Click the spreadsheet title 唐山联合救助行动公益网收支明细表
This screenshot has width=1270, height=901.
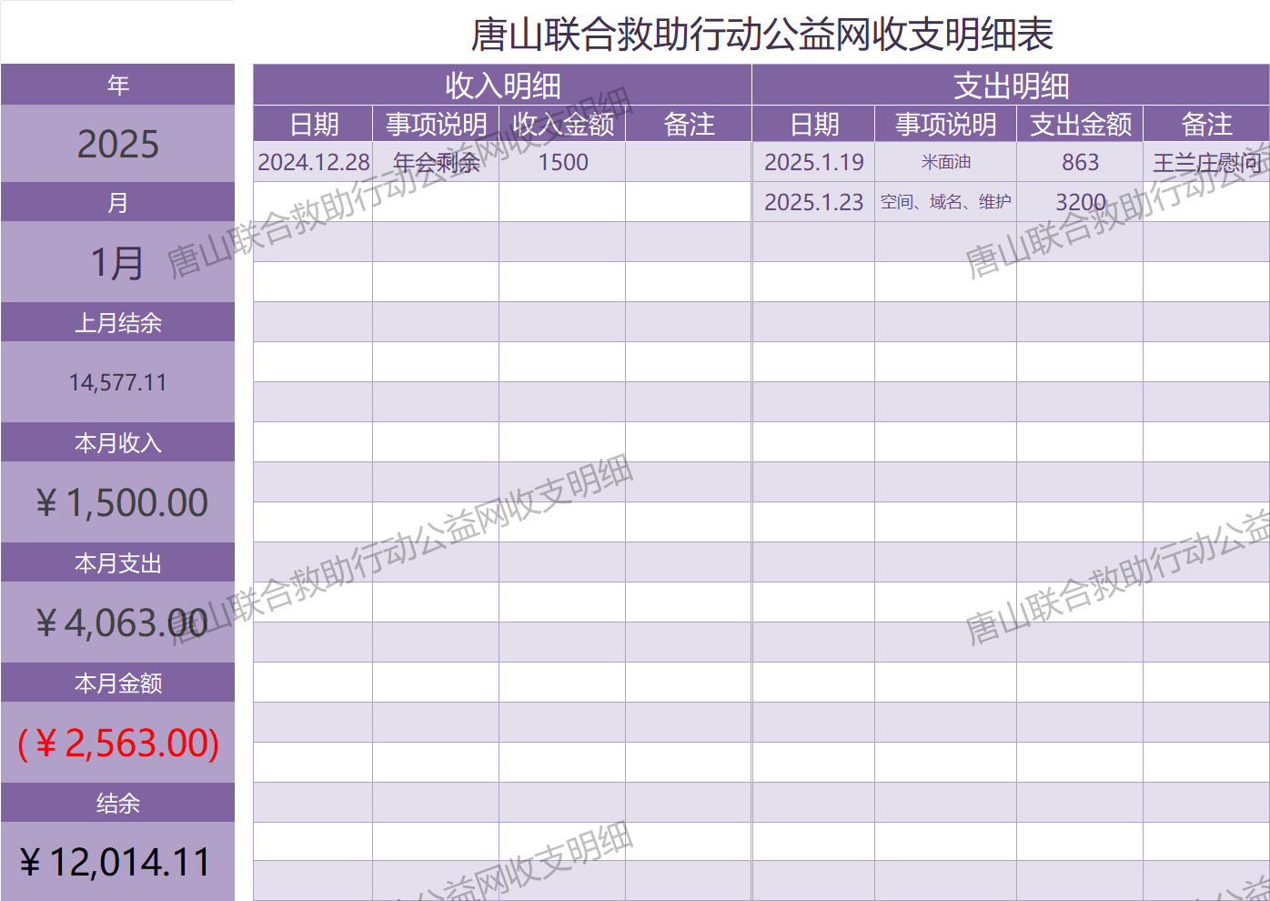coord(761,35)
